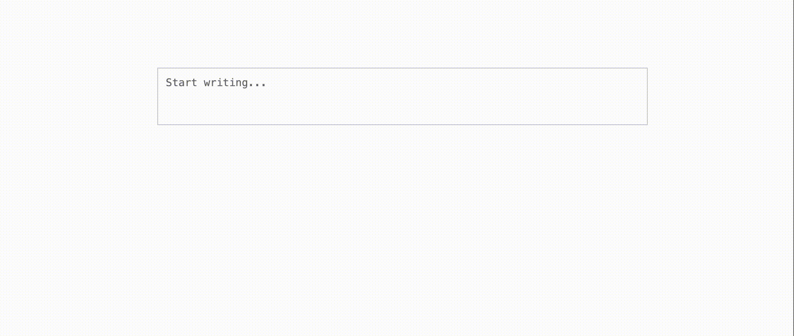Click the background left of the editor
Viewport: 794px width, 336px height.
tap(79, 96)
